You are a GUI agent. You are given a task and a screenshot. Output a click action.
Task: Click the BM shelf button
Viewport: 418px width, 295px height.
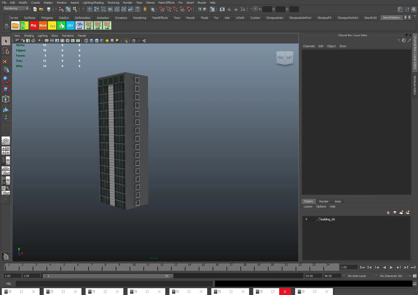(x=24, y=25)
